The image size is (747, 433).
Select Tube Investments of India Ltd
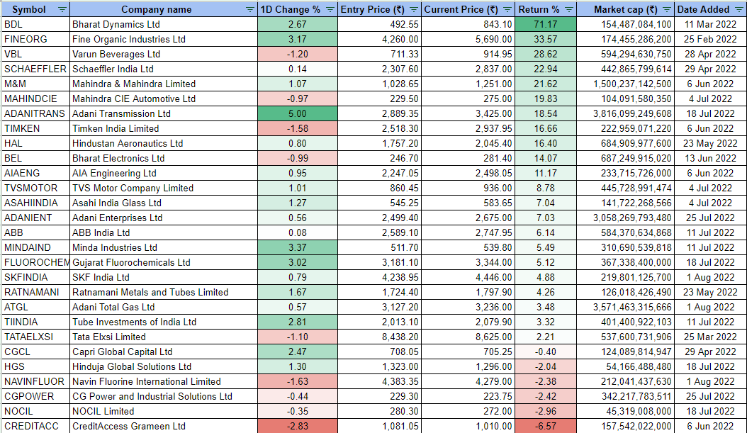click(x=164, y=322)
